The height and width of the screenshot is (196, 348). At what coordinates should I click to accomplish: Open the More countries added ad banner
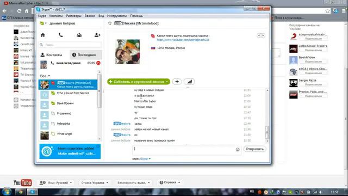coord(70,151)
